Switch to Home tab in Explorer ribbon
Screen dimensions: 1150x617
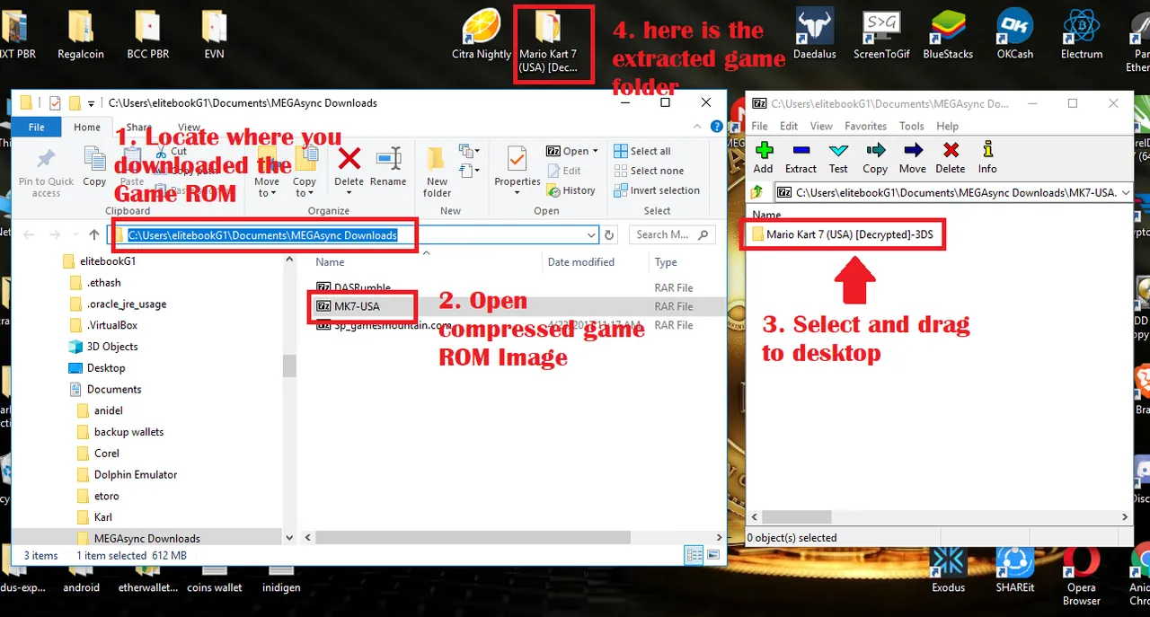click(x=87, y=128)
